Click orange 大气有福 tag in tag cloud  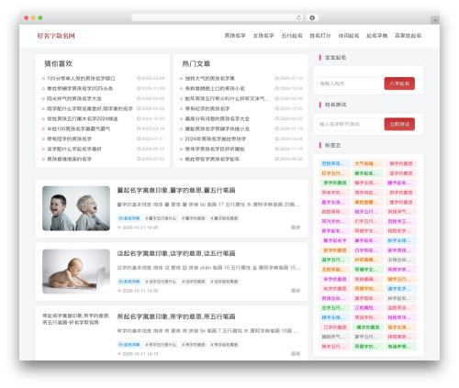click(367, 164)
